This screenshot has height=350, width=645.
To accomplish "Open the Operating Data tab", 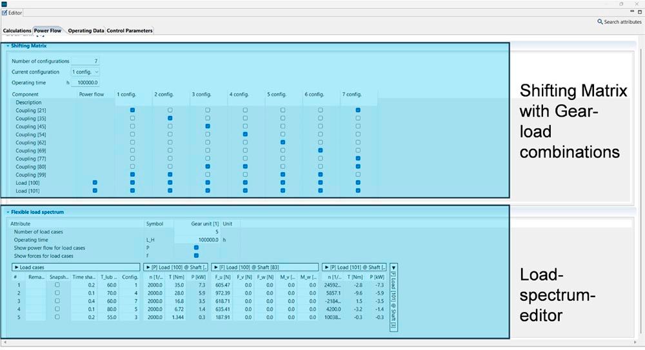I will click(86, 30).
